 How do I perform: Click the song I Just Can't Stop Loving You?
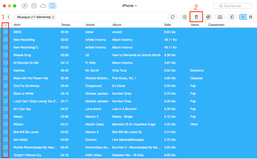[36, 101]
